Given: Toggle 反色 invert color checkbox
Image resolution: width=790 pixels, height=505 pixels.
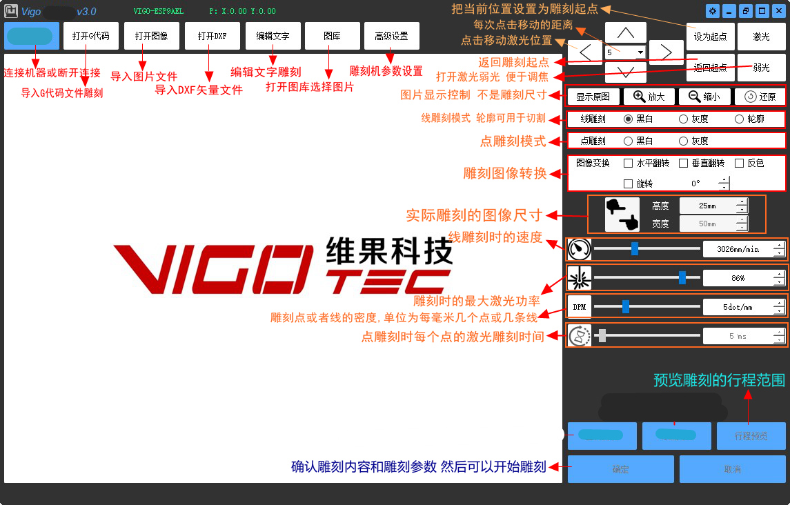Looking at the screenshot, I should point(740,164).
